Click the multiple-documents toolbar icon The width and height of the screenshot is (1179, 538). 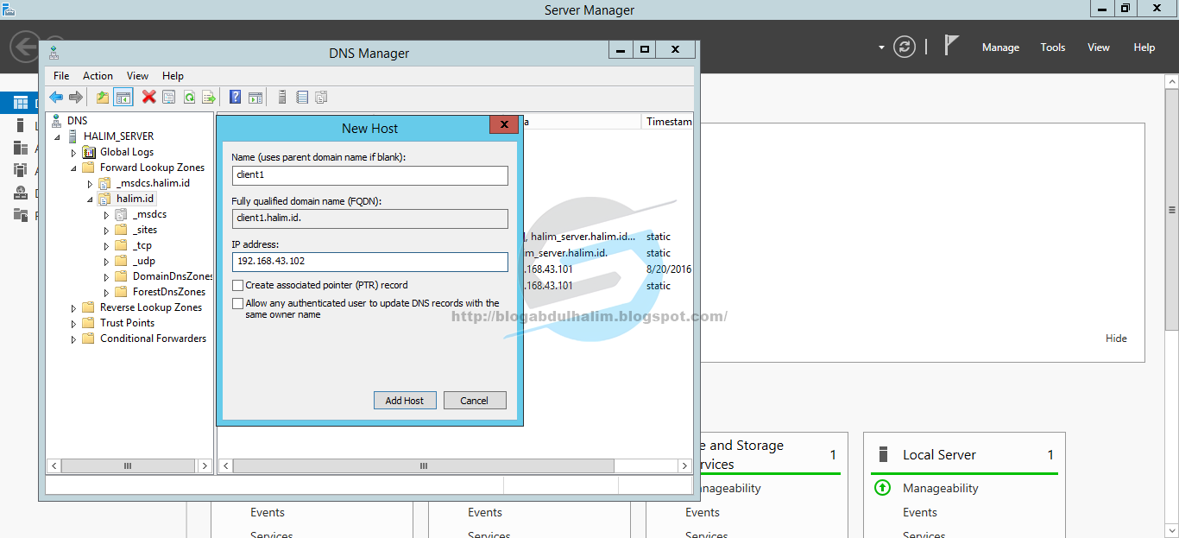322,98
